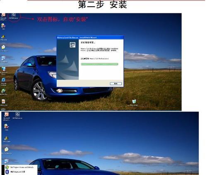Image resolution: width=207 pixels, height=175 pixels.
Task: Click the wizard's product logo icon
Action: coord(72,45)
